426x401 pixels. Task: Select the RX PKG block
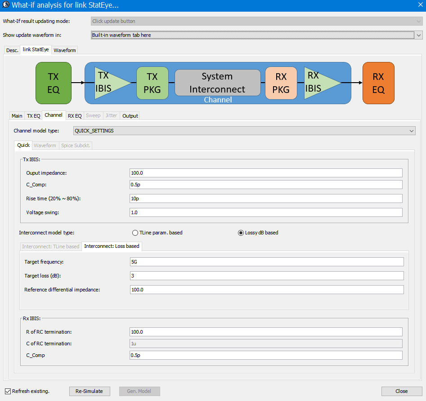tap(281, 83)
